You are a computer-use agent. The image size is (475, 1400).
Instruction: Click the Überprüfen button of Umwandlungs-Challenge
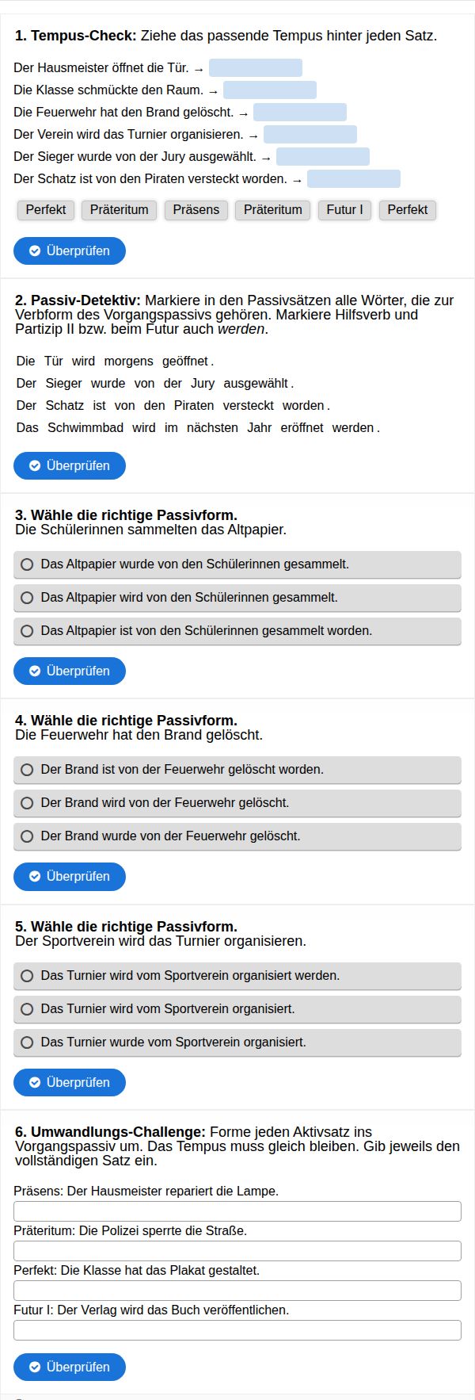tap(70, 1367)
